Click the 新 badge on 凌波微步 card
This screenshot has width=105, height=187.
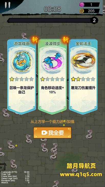tap(66, 40)
